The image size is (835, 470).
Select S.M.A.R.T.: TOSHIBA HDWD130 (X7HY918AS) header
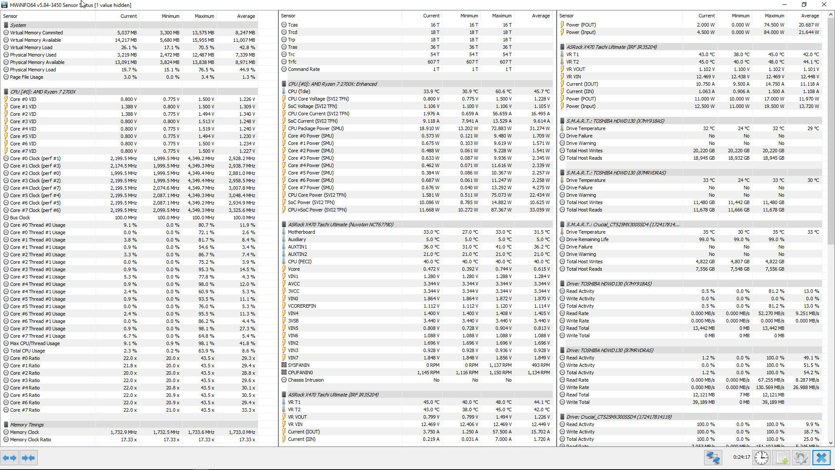coord(691,121)
